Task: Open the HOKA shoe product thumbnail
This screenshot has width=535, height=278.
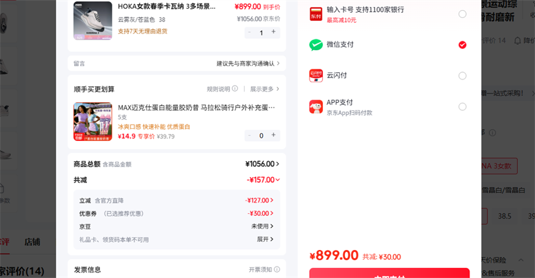Action: (x=93, y=20)
